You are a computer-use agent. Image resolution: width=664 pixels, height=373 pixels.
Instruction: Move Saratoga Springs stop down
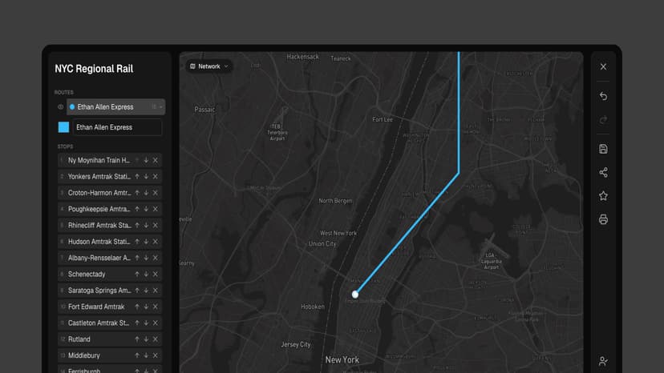[x=146, y=291]
